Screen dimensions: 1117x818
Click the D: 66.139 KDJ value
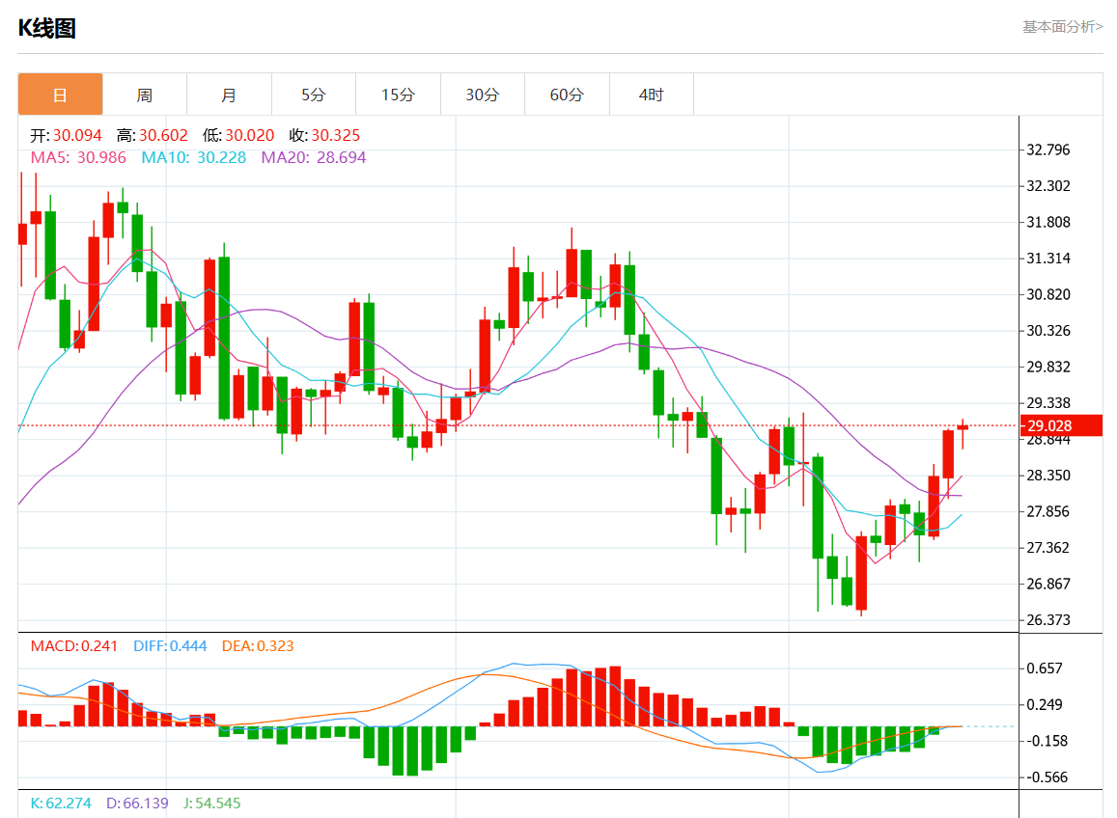coord(137,804)
